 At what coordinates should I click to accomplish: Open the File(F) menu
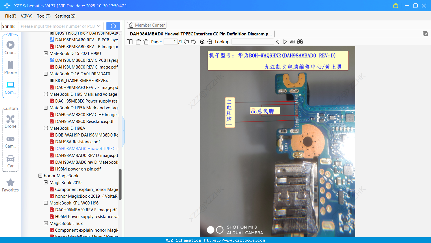click(11, 16)
